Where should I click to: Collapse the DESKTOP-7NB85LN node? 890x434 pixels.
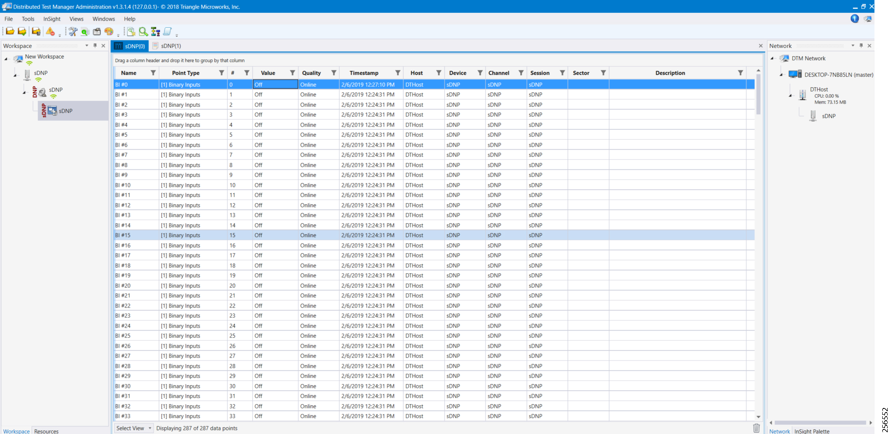click(781, 74)
